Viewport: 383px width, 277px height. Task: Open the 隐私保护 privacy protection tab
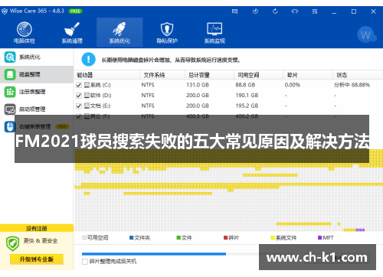pos(167,32)
